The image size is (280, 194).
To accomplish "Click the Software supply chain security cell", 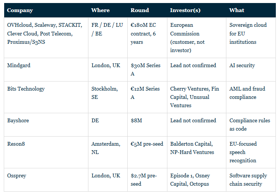I will pos(251,180).
